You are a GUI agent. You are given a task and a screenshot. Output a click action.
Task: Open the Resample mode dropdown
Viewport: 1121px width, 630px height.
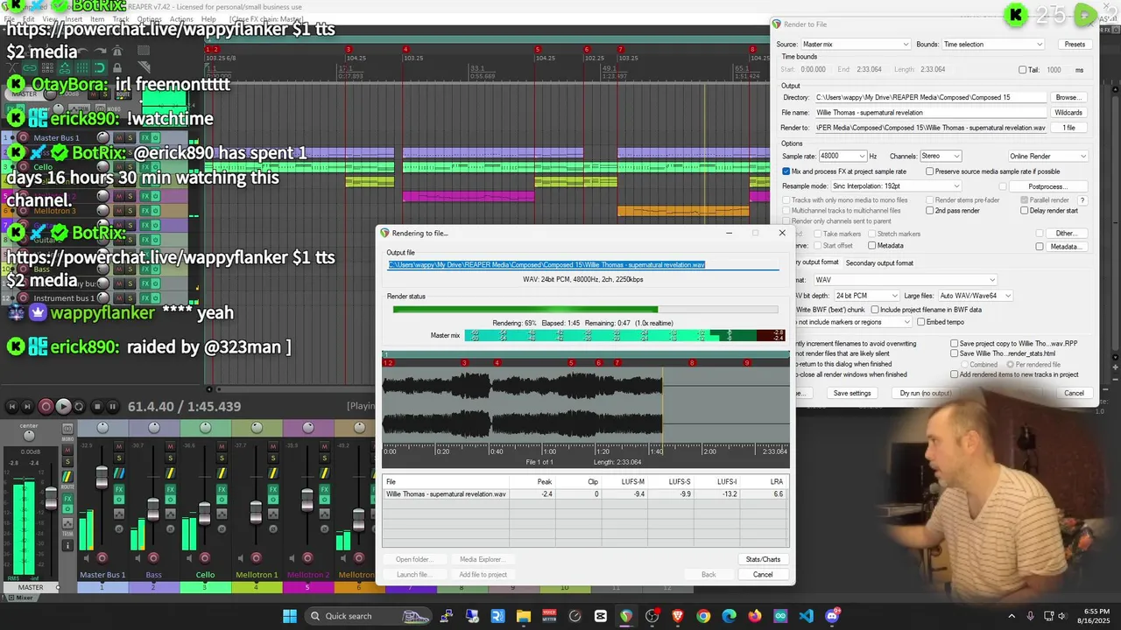point(895,186)
